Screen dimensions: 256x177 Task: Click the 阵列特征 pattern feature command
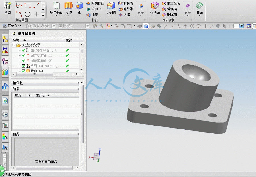(x=95, y=3)
